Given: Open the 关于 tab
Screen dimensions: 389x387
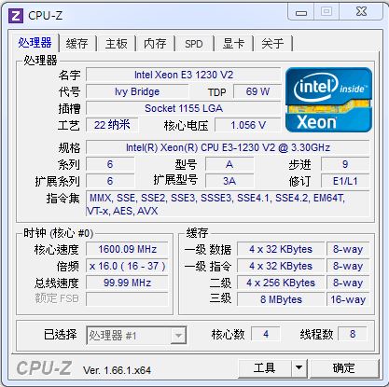Looking at the screenshot, I should 272,43.
